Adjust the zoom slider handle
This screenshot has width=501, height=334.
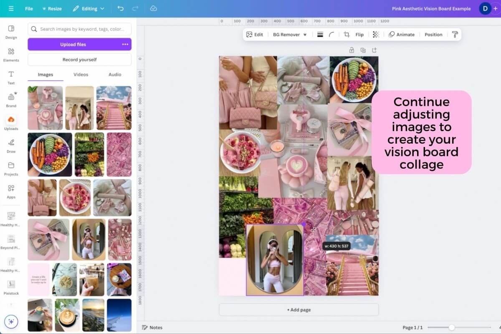[x=451, y=327]
